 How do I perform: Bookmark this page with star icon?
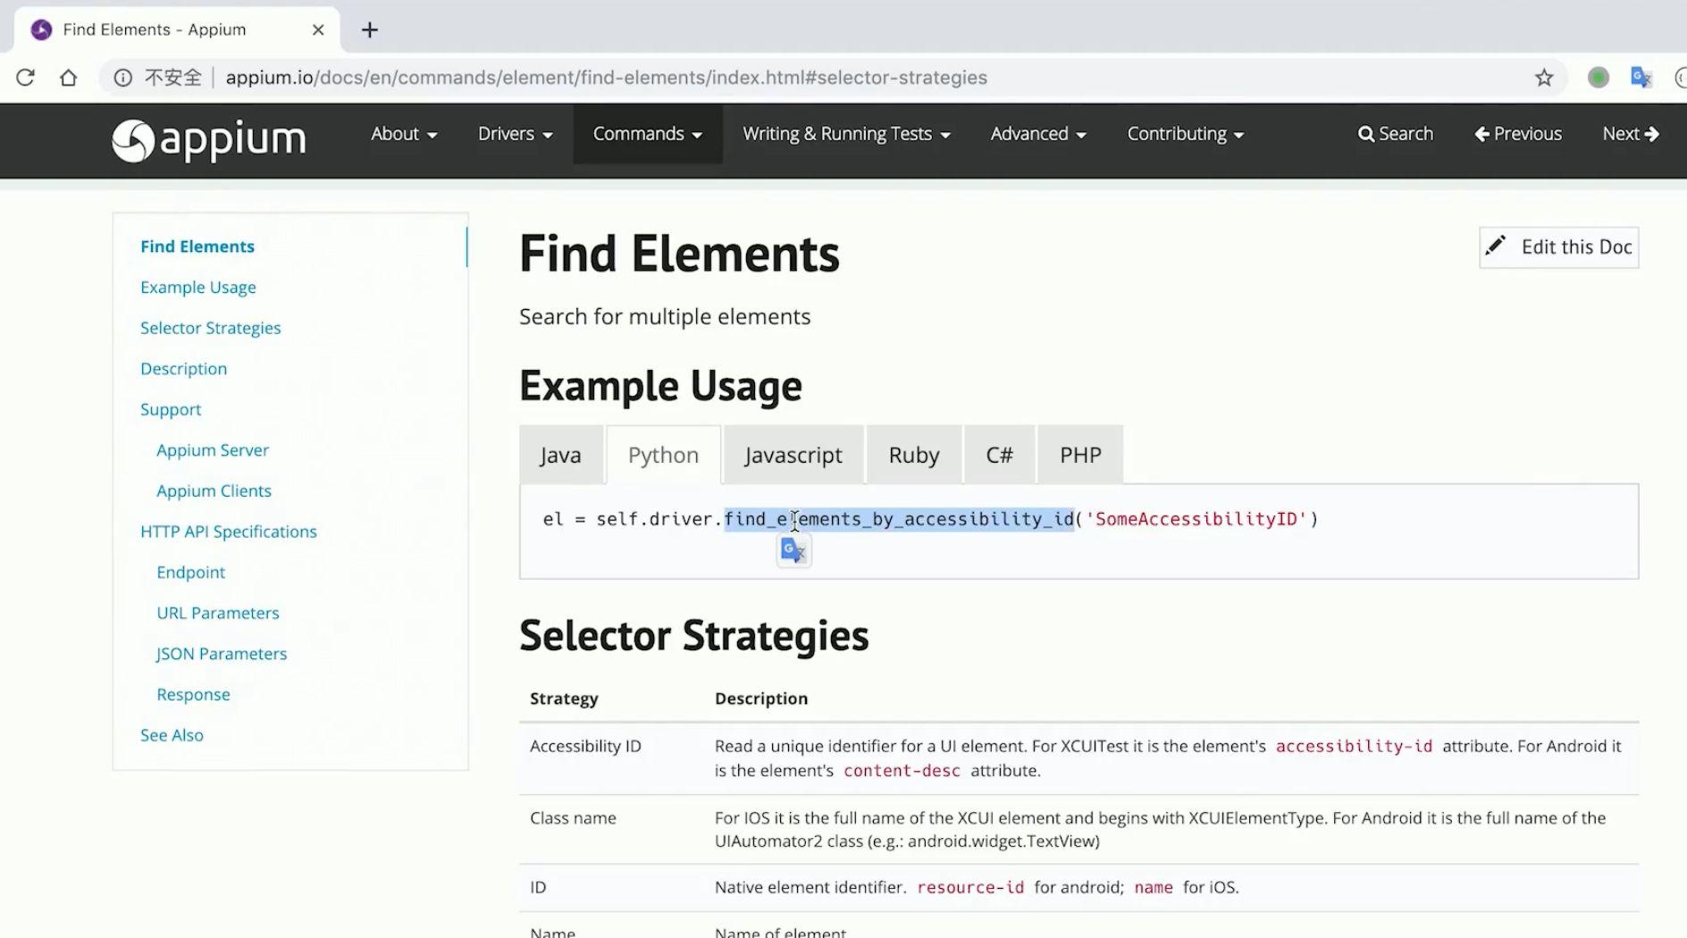(x=1544, y=78)
